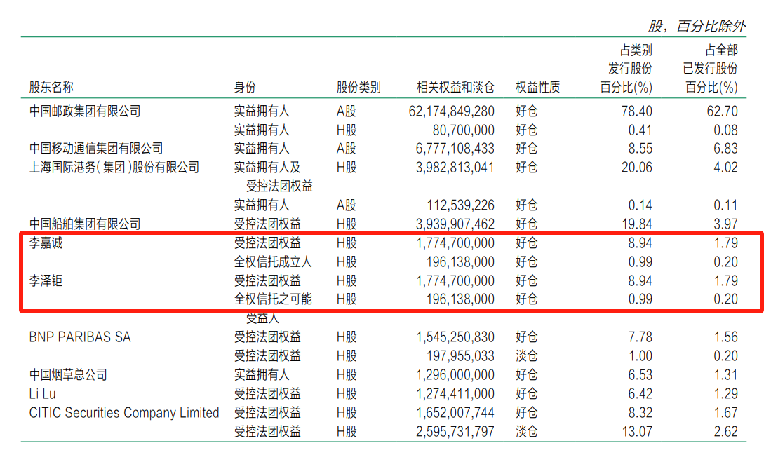This screenshot has height=462, width=778.
Task: Select the percentage 4.02
Action: [726, 167]
